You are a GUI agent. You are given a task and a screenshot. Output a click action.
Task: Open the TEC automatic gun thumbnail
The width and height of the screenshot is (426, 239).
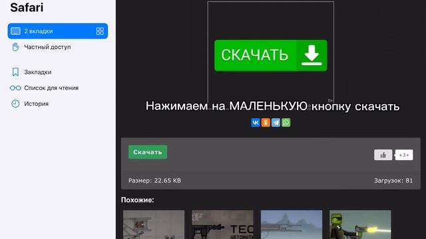(222, 224)
